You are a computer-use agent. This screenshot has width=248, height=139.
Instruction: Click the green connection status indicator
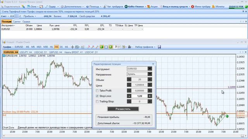tap(246, 7)
